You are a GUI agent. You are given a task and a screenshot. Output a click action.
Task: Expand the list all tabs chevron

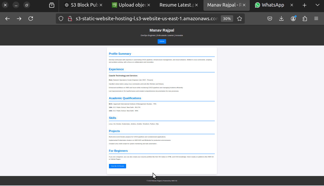317,5
